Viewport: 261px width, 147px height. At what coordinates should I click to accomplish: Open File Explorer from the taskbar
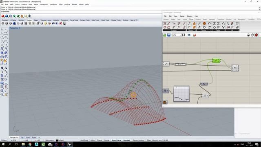(23, 144)
